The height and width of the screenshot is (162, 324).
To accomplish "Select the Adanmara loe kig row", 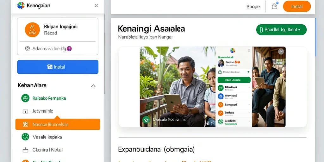I will (58, 49).
